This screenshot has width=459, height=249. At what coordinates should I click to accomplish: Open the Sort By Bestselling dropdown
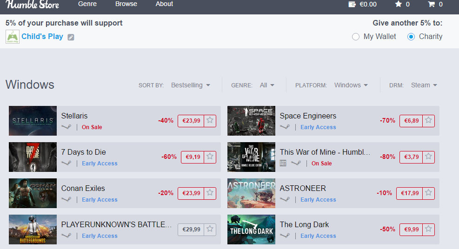point(191,85)
